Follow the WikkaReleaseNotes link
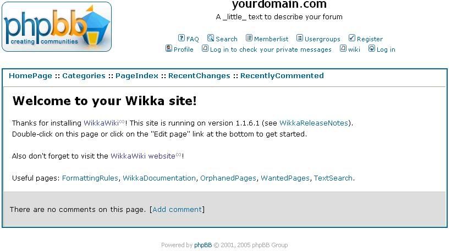The height and width of the screenshot is (251, 451). click(x=314, y=123)
